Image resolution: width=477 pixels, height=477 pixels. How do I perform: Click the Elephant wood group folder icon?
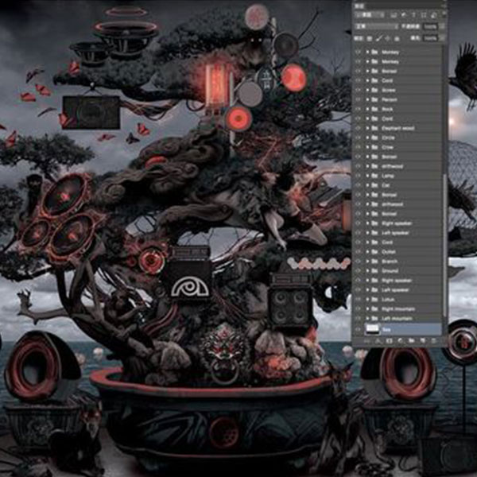tap(374, 128)
